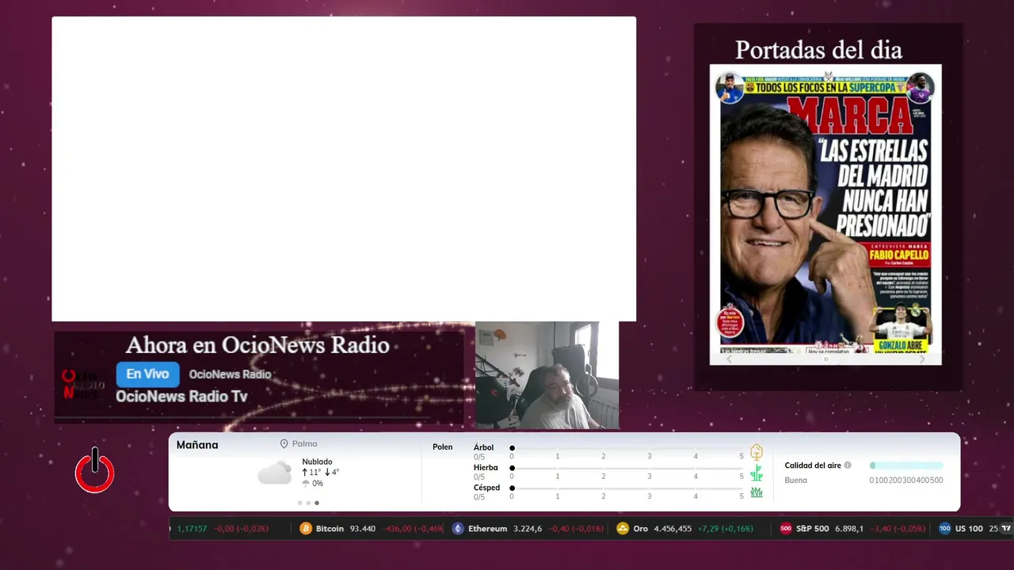
Task: Click the 1,17157 value in the ticker
Action: click(192, 528)
